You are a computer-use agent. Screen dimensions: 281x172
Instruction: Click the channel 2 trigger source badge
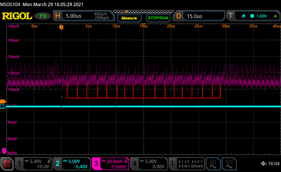point(252,16)
